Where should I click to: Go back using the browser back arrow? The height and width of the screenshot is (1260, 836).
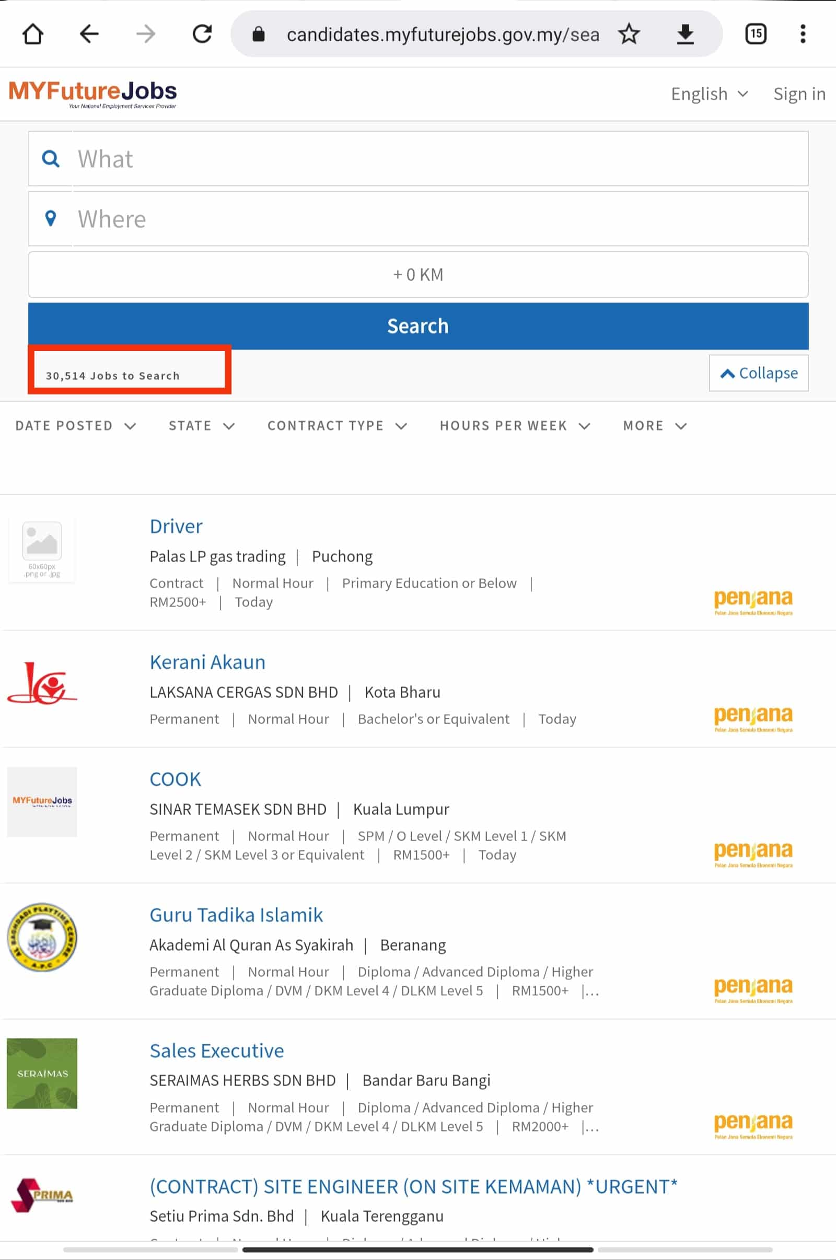[x=89, y=34]
